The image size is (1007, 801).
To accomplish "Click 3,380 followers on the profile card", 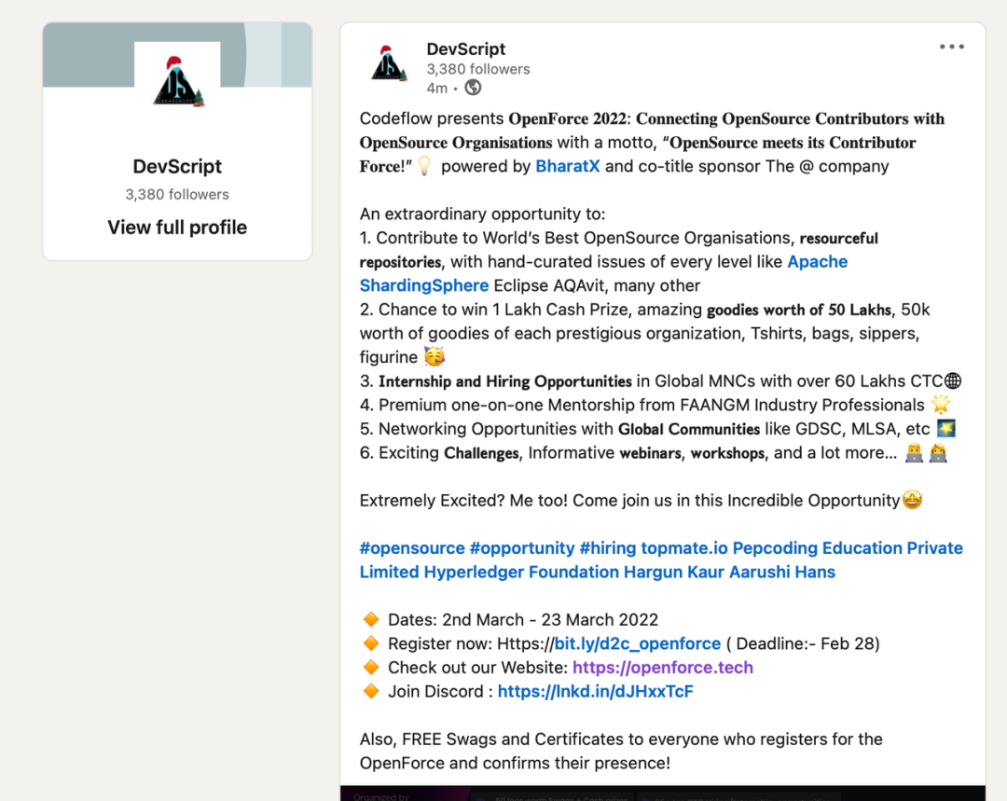I will pyautogui.click(x=177, y=194).
